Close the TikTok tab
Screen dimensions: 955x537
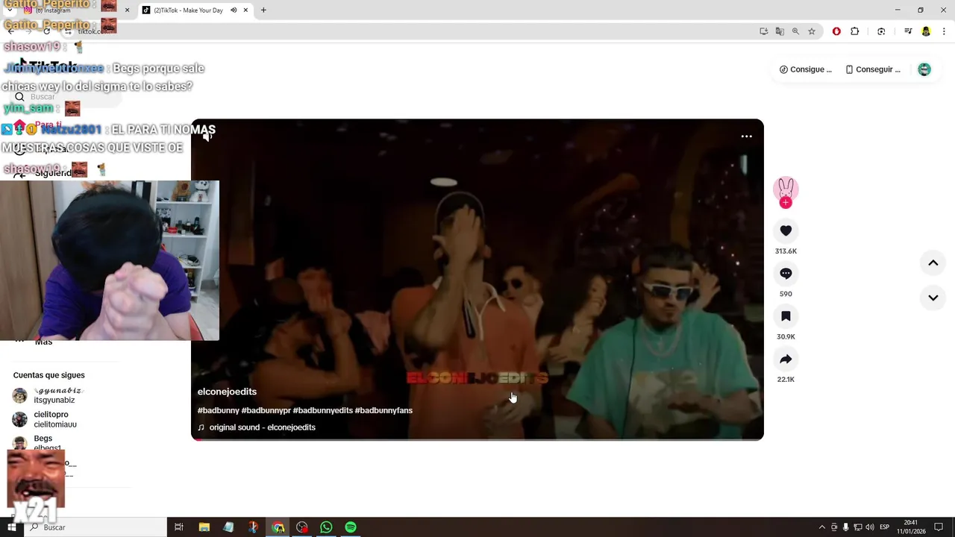[x=246, y=10]
